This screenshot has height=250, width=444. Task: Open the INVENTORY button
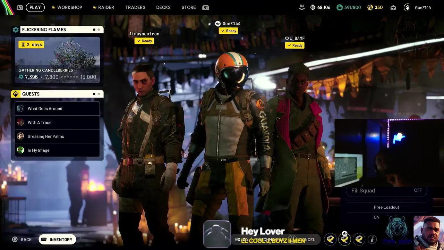pyautogui.click(x=57, y=240)
